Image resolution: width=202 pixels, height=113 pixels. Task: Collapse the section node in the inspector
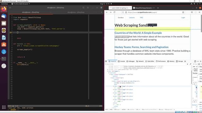pos(109,73)
